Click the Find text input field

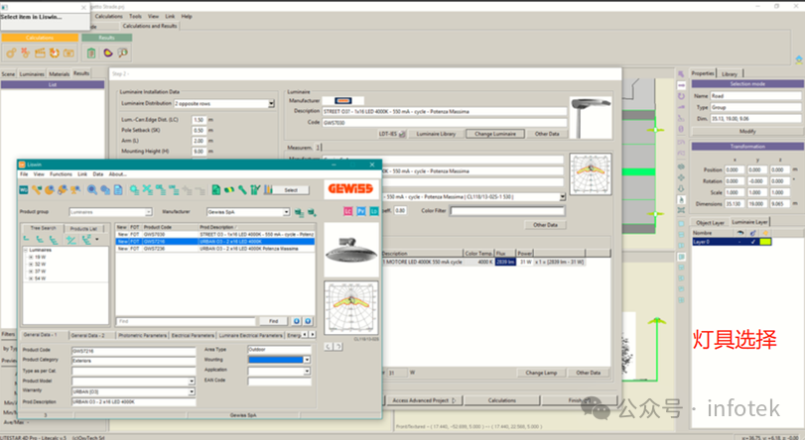[x=186, y=321]
